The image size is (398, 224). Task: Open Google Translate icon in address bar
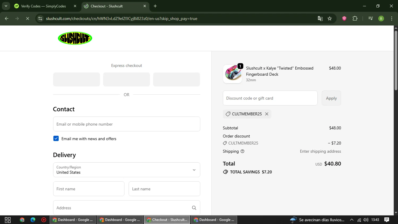click(320, 19)
